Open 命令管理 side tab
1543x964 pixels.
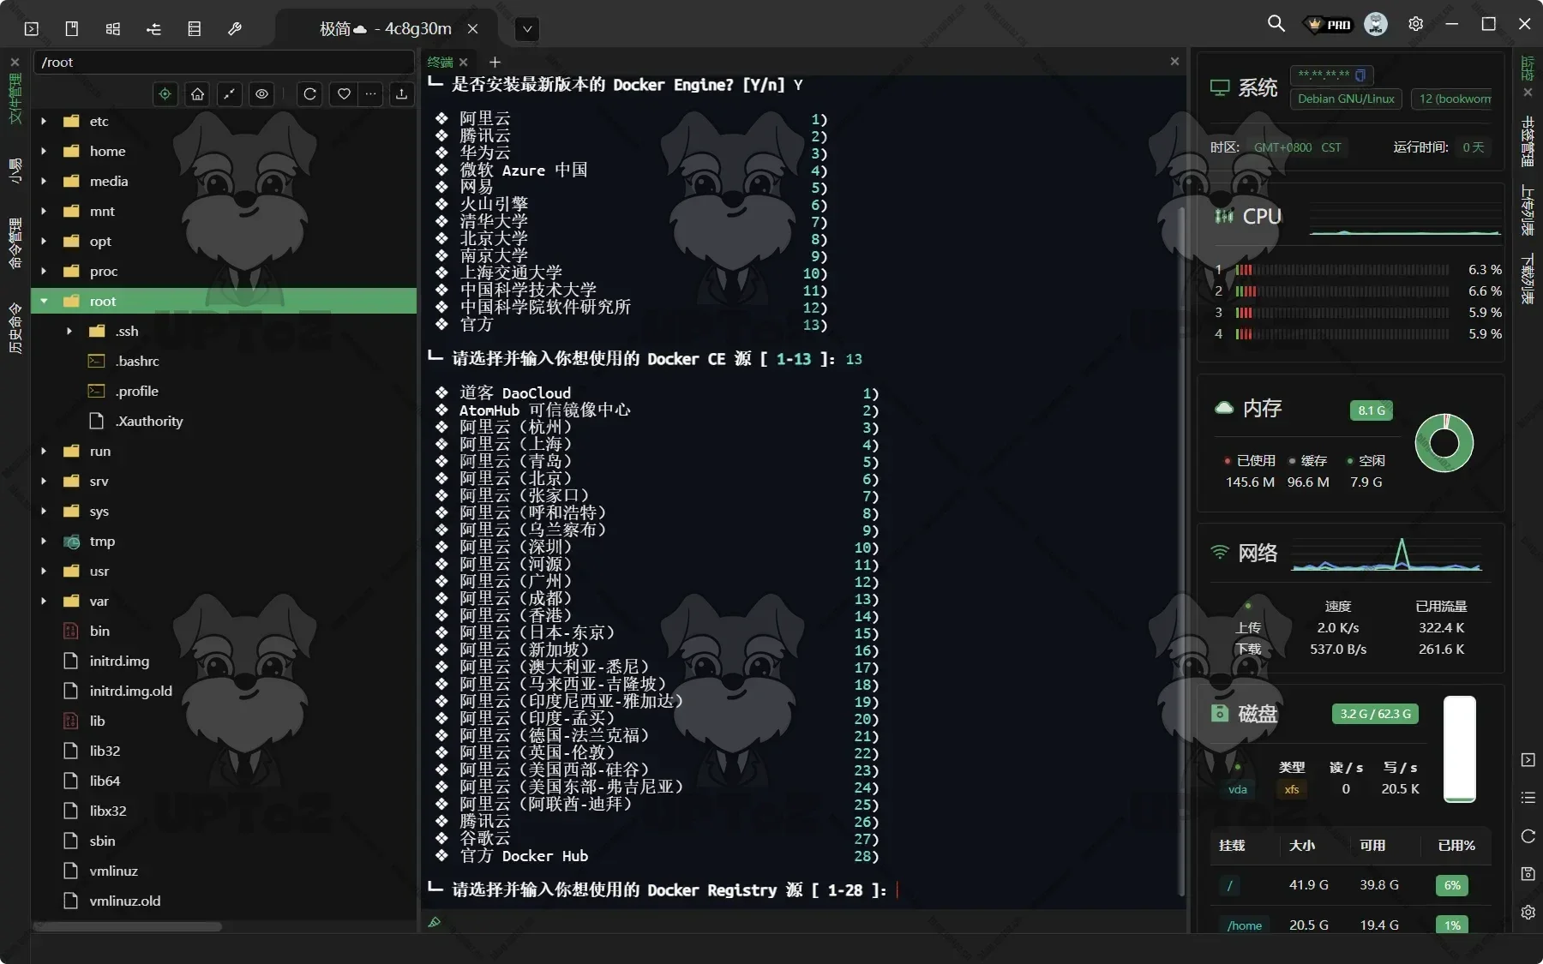click(x=15, y=243)
